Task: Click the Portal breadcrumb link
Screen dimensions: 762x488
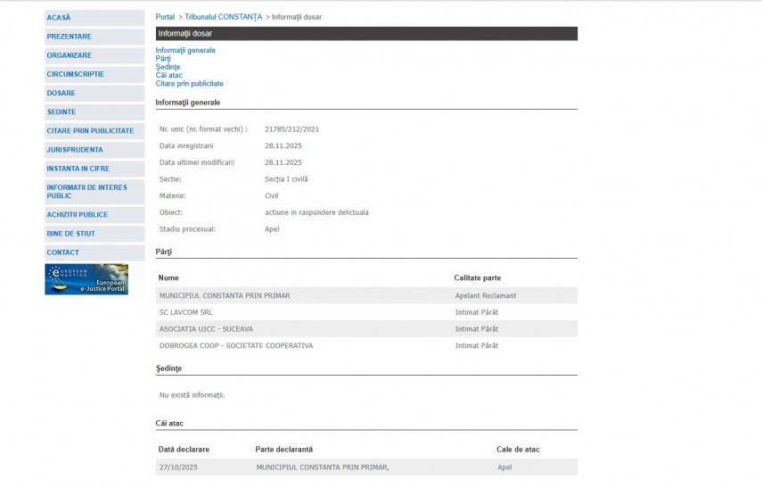Action: click(165, 17)
